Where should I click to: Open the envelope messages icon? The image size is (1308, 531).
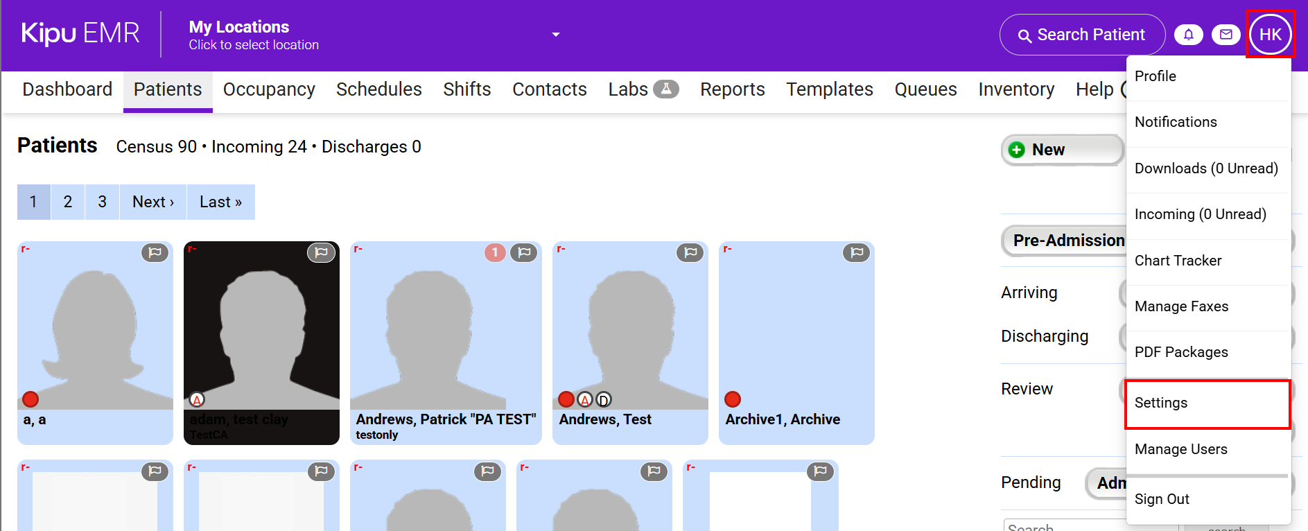[1226, 35]
